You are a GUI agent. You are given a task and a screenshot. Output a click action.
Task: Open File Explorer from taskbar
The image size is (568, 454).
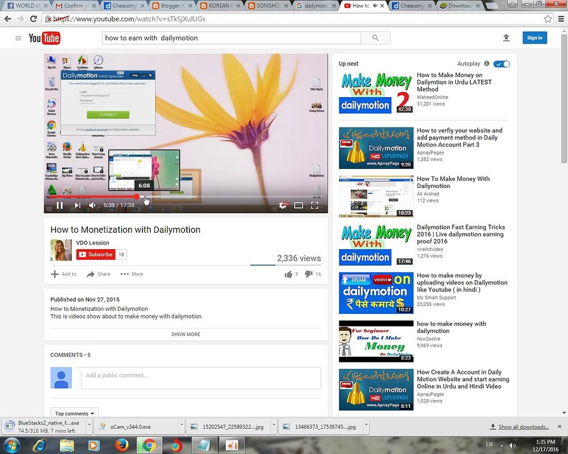tap(67, 445)
